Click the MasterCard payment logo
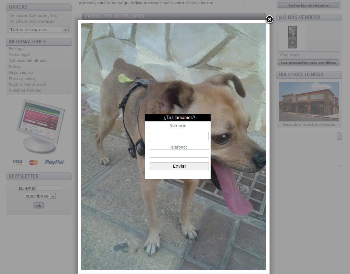 (x=34, y=163)
